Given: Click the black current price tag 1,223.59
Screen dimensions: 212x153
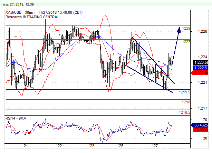Looking at the screenshot, I should coord(201,62).
